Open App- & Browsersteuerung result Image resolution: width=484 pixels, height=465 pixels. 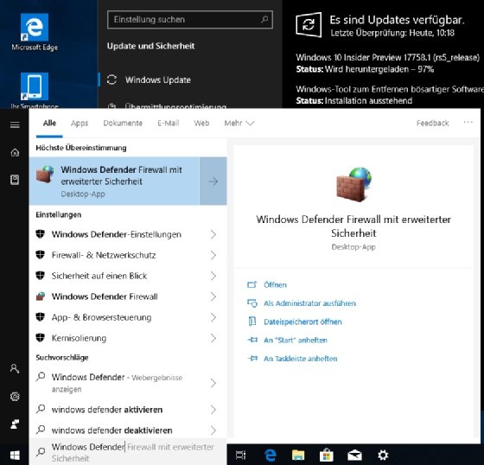click(x=128, y=317)
